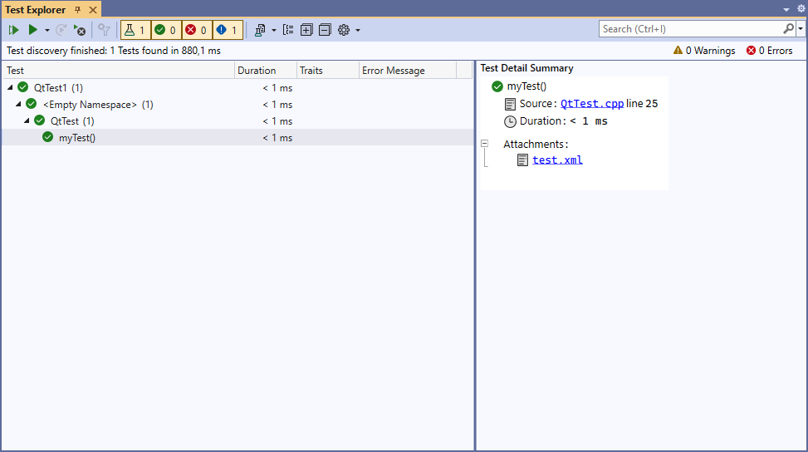The width and height of the screenshot is (808, 452).
Task: Open the settings gear dropdown arrow
Action: click(x=358, y=31)
